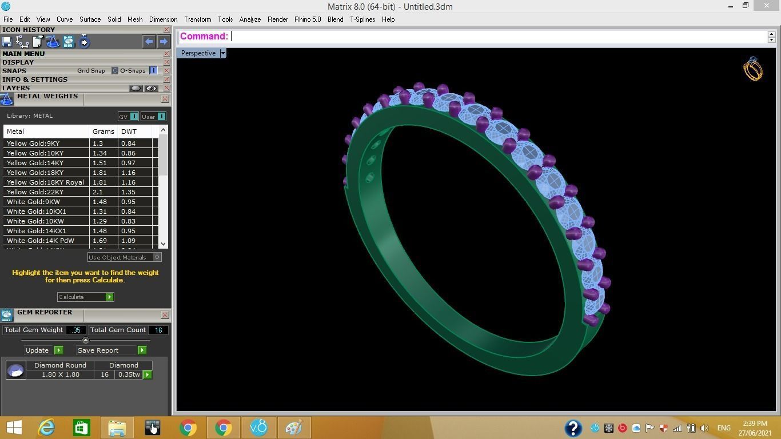Click the command history down arrow
The width and height of the screenshot is (781, 439).
click(771, 39)
